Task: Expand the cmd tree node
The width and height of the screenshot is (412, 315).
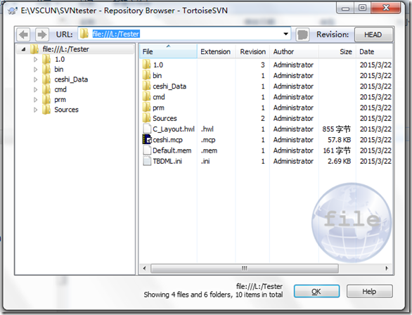Action: click(x=35, y=89)
